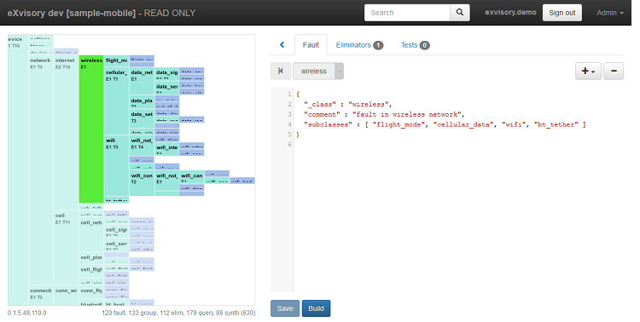640x322 pixels.
Task: Select the cell_ser treemap node
Action: 116,245
